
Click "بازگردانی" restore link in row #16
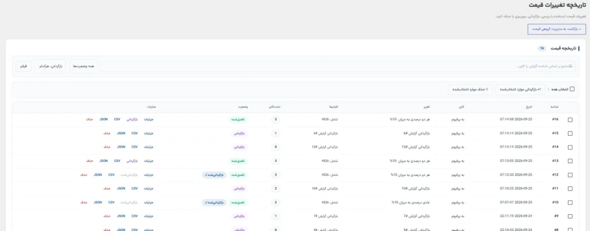133,120
